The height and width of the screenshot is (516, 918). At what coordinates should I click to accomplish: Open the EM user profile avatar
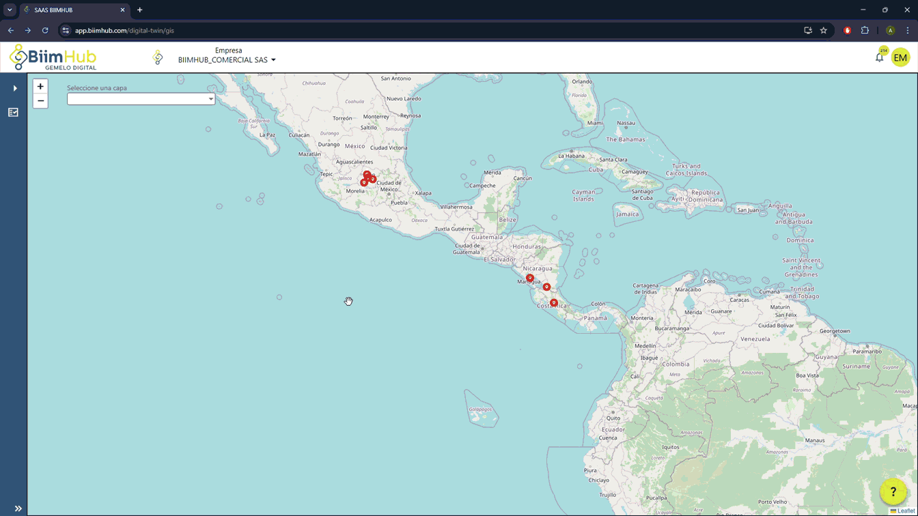click(x=900, y=58)
